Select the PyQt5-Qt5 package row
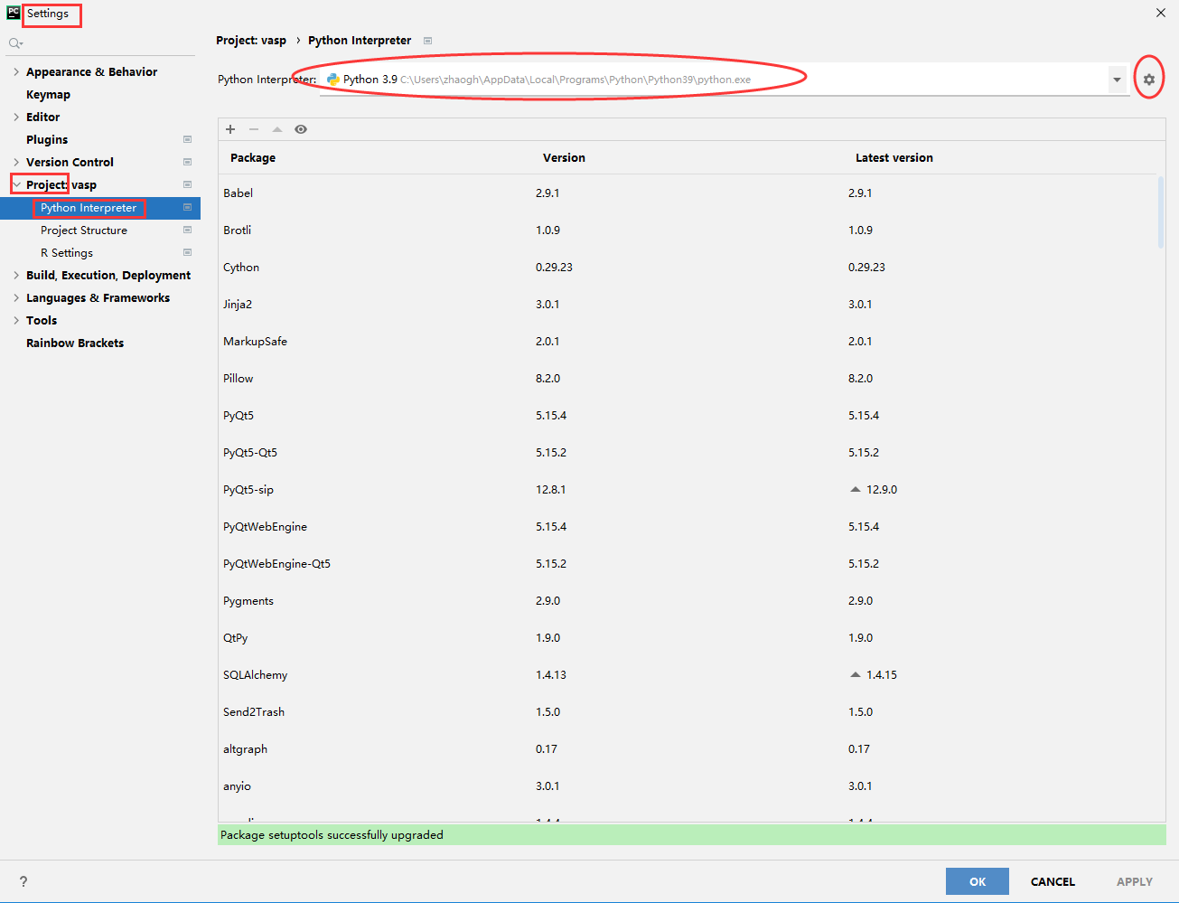The height and width of the screenshot is (903, 1179). click(x=688, y=452)
